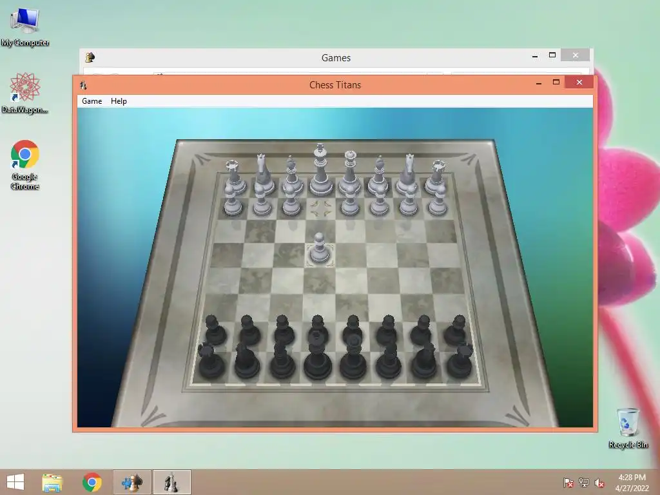Click the Games window title bar icon
The width and height of the screenshot is (660, 495).
point(90,57)
